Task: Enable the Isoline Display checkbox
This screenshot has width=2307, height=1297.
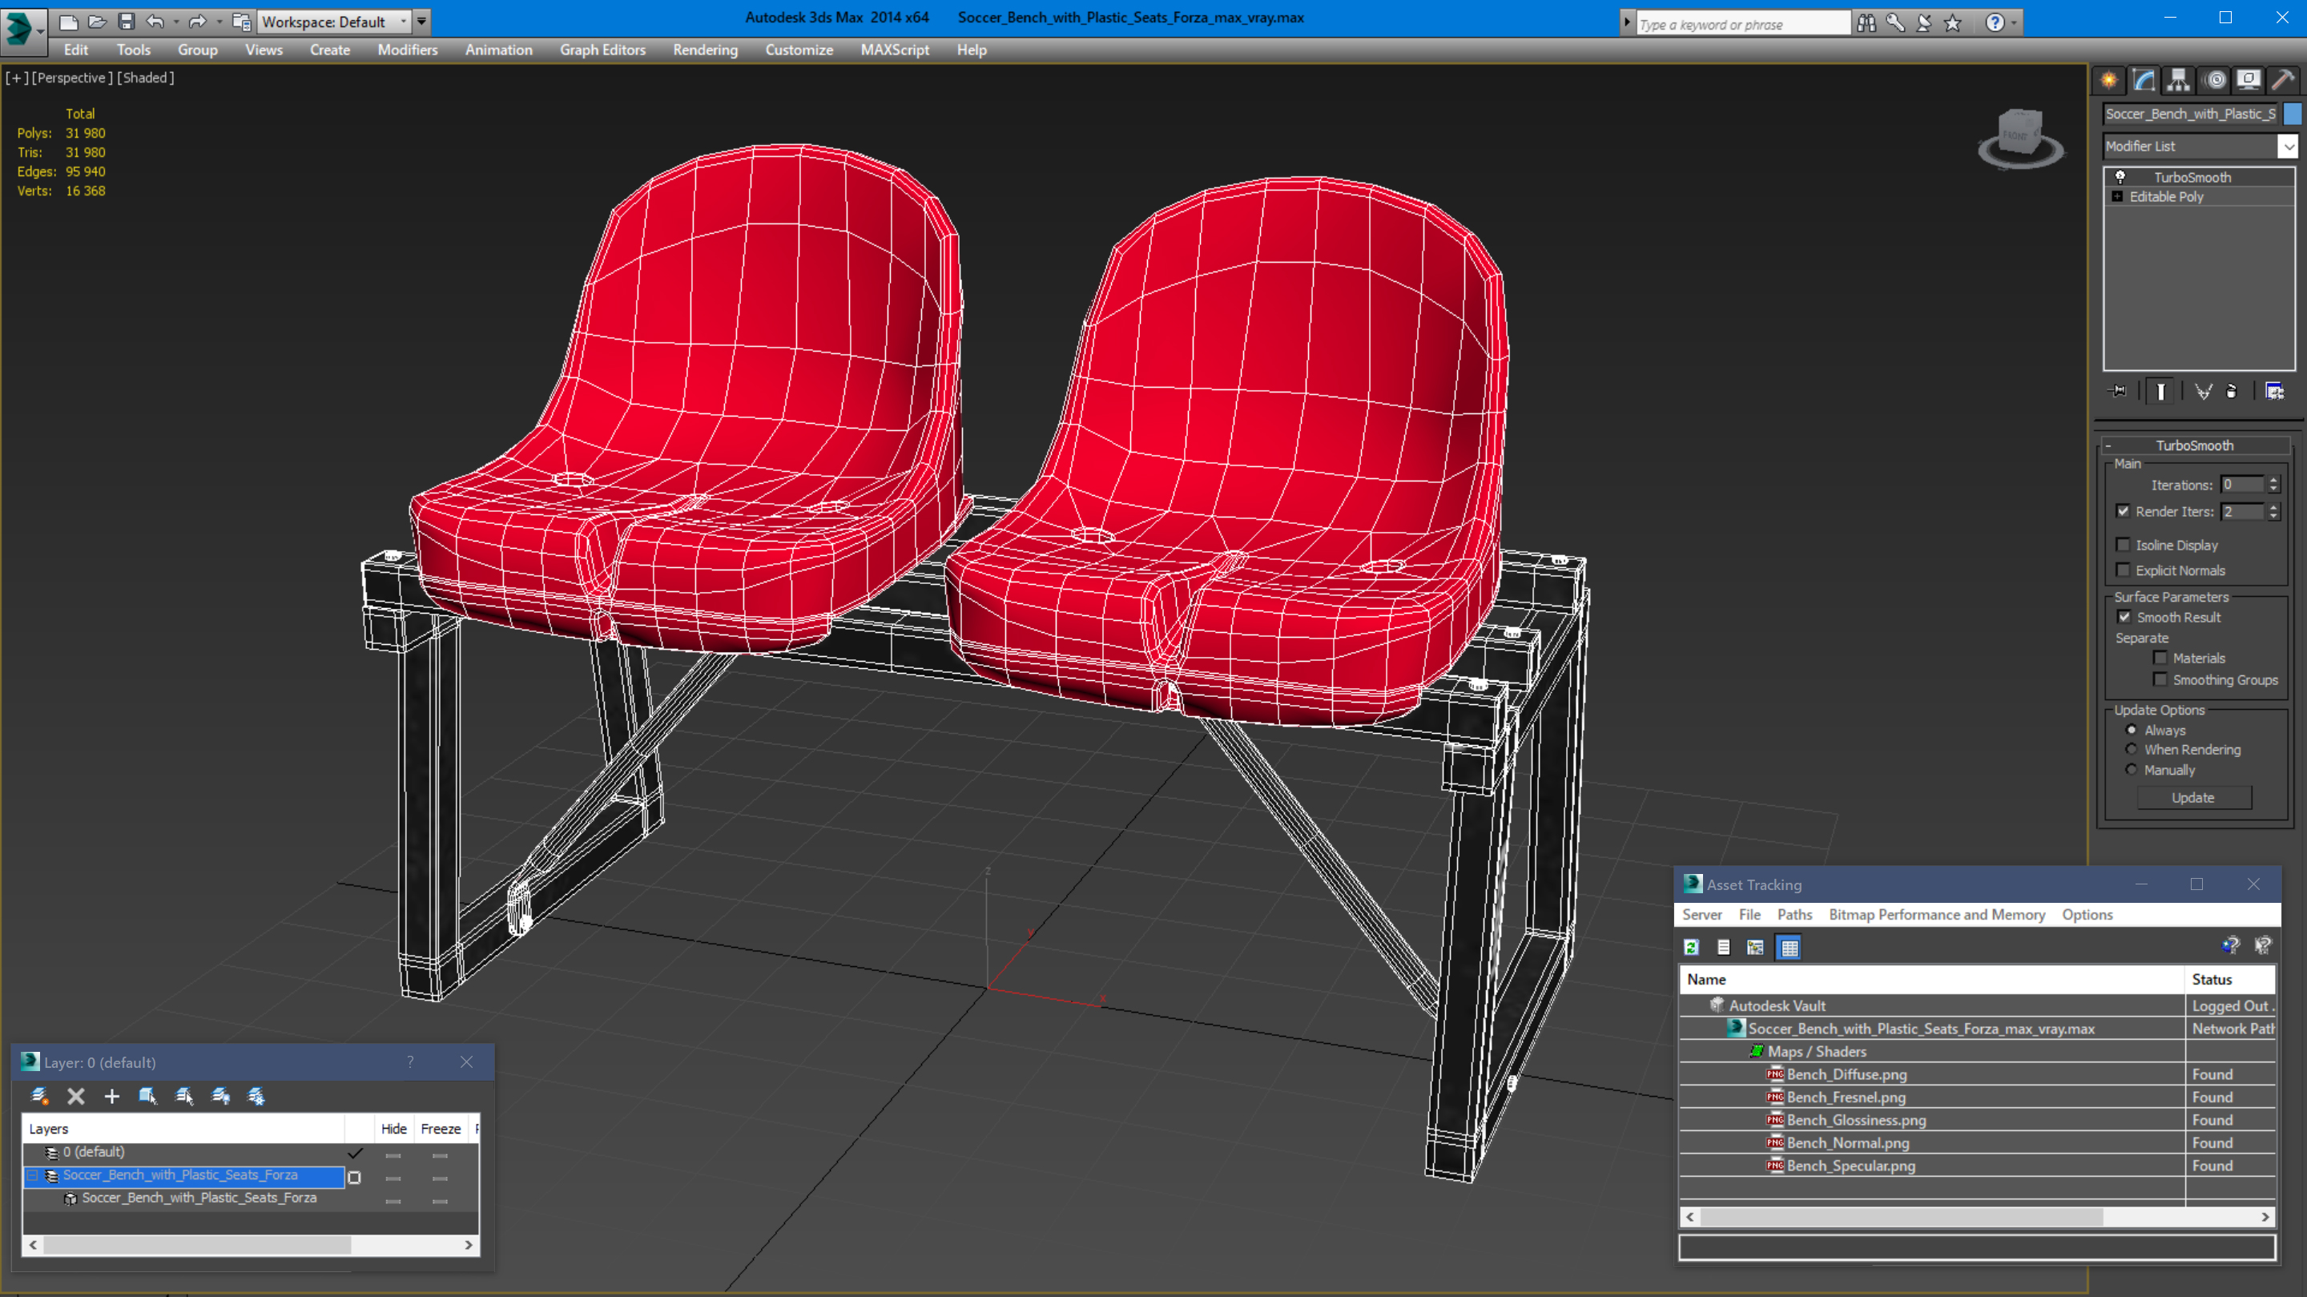Action: (x=2123, y=545)
